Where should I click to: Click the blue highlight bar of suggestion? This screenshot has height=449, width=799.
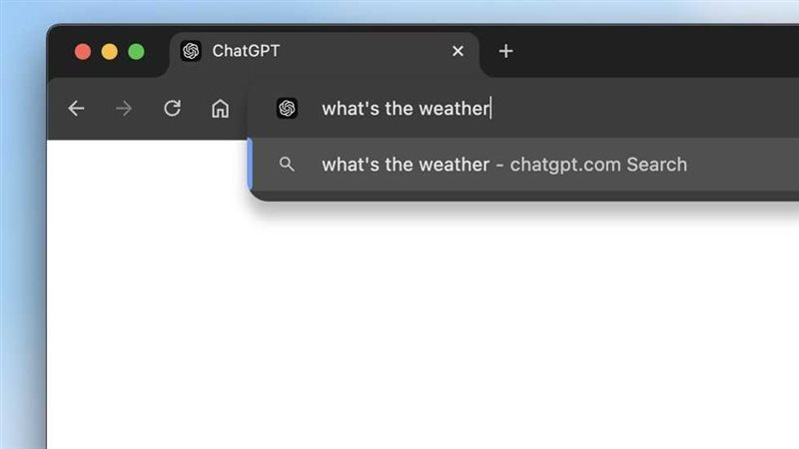pos(250,165)
